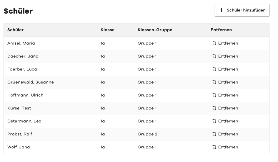The height and width of the screenshot is (162, 278).
Task: Click trash icon for Probst, Ralf
Action: [214, 134]
